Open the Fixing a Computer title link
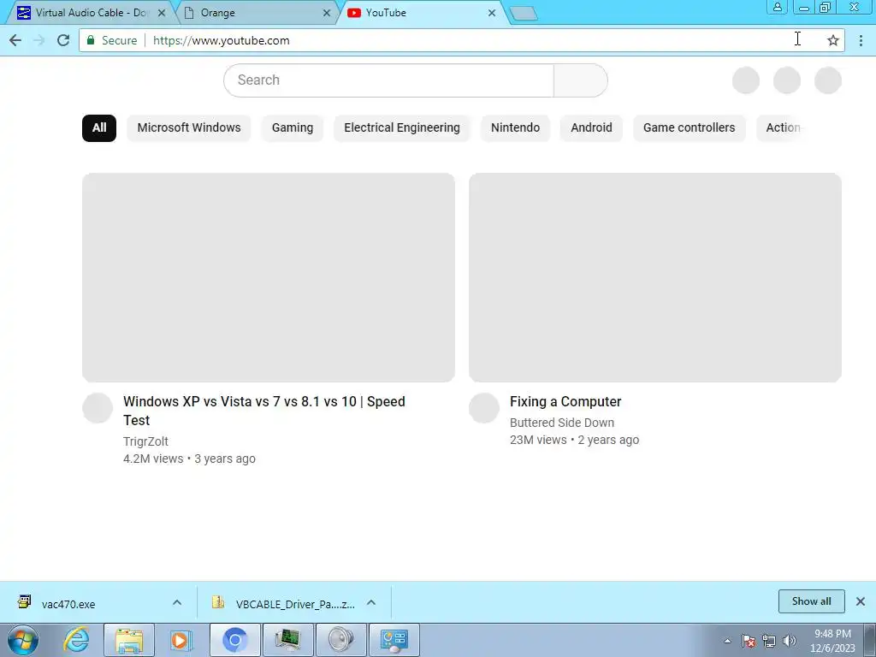 pos(565,402)
